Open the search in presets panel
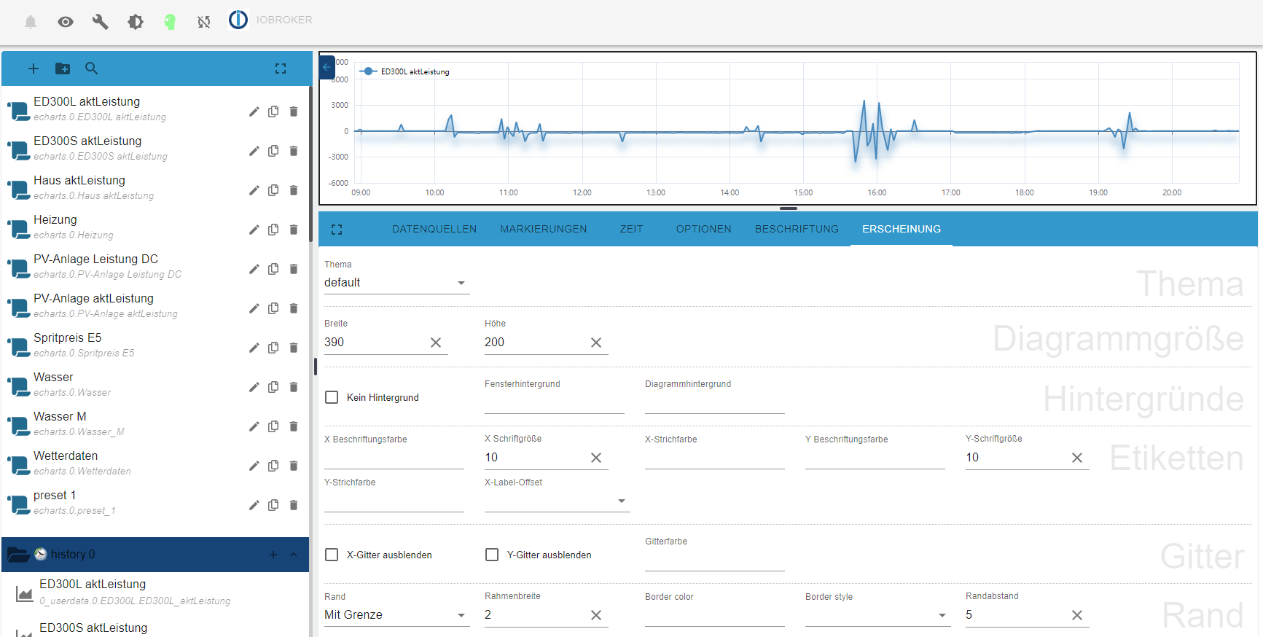1263x637 pixels. click(91, 69)
